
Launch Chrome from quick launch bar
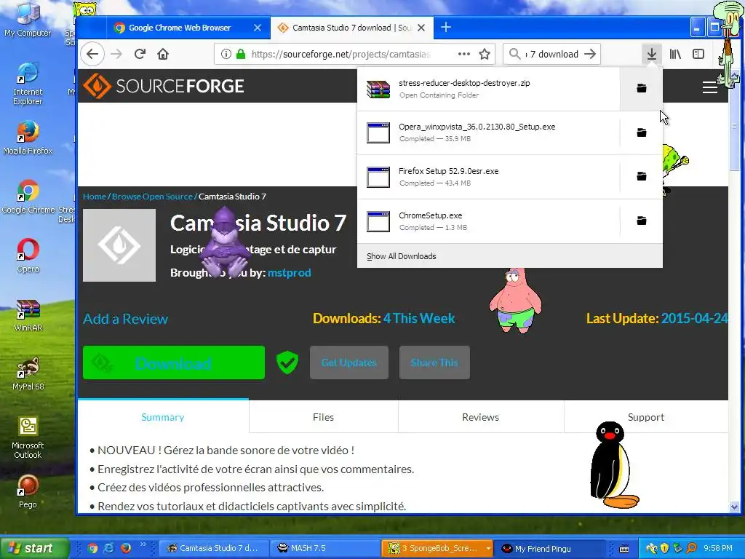pos(92,548)
